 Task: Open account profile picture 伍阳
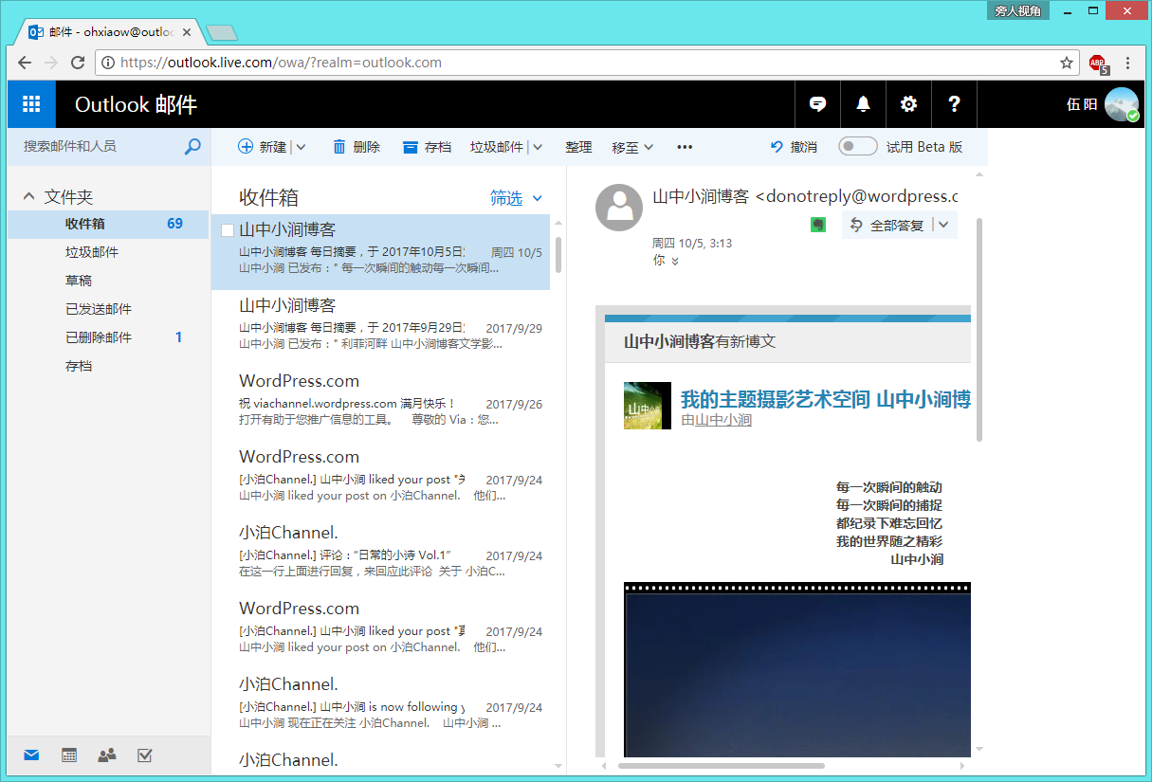(x=1122, y=104)
